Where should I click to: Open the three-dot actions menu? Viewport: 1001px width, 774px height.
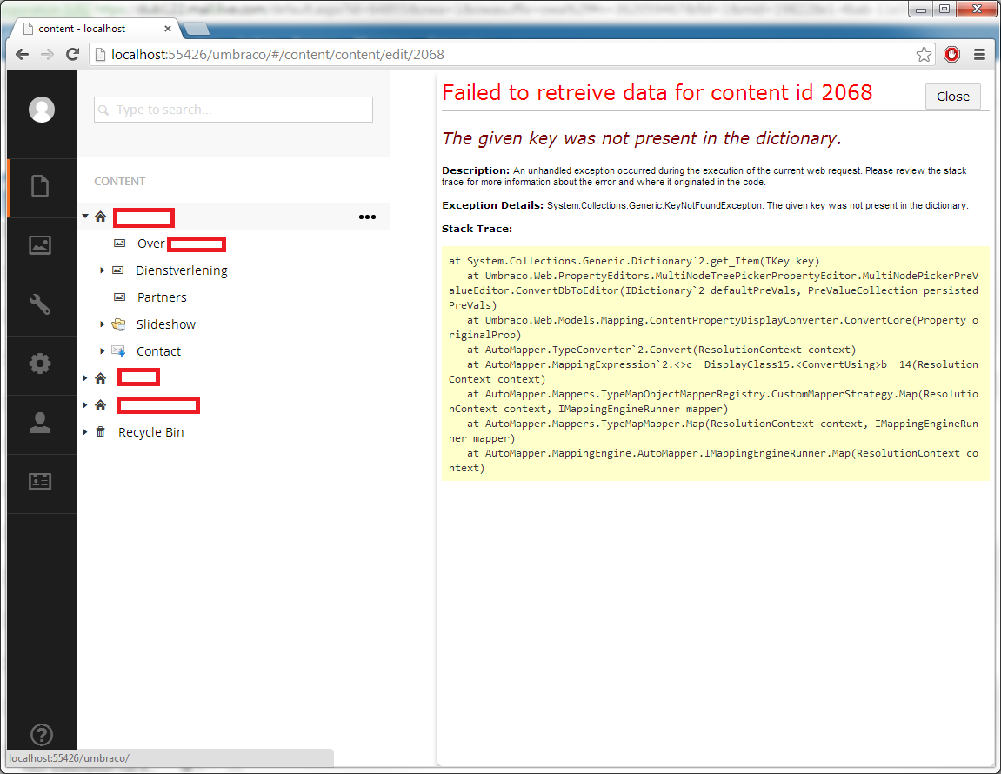point(367,217)
